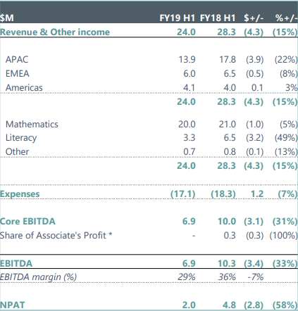
Task: Select the EMEA row label
Action: click(18, 74)
